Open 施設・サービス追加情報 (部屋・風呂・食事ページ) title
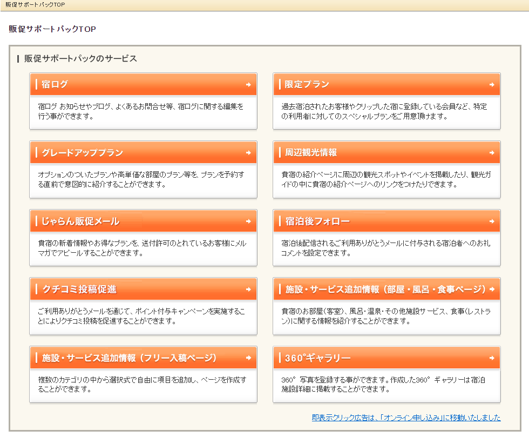This screenshot has height=437, width=529. click(385, 290)
